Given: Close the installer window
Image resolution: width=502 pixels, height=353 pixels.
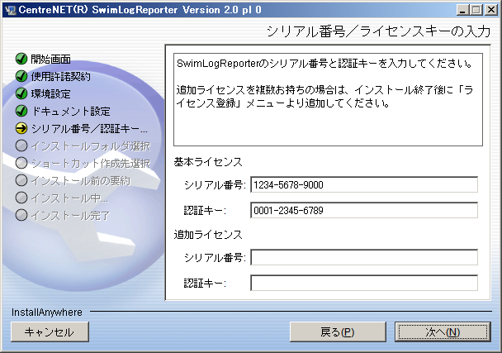Looking at the screenshot, I should pyautogui.click(x=491, y=10).
